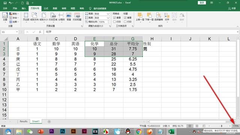This screenshot has height=135, width=240.
Task: Click the cell with value 6.25
Action: (x=133, y=59)
